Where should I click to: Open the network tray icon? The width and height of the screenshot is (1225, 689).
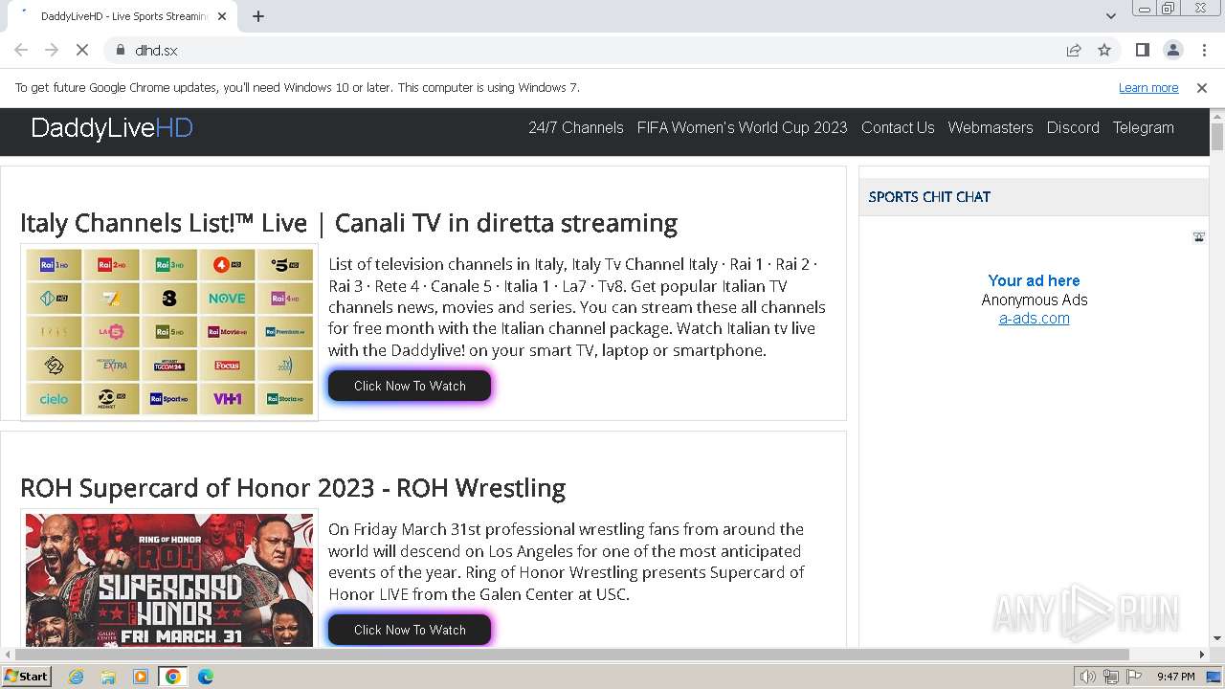tap(1111, 677)
